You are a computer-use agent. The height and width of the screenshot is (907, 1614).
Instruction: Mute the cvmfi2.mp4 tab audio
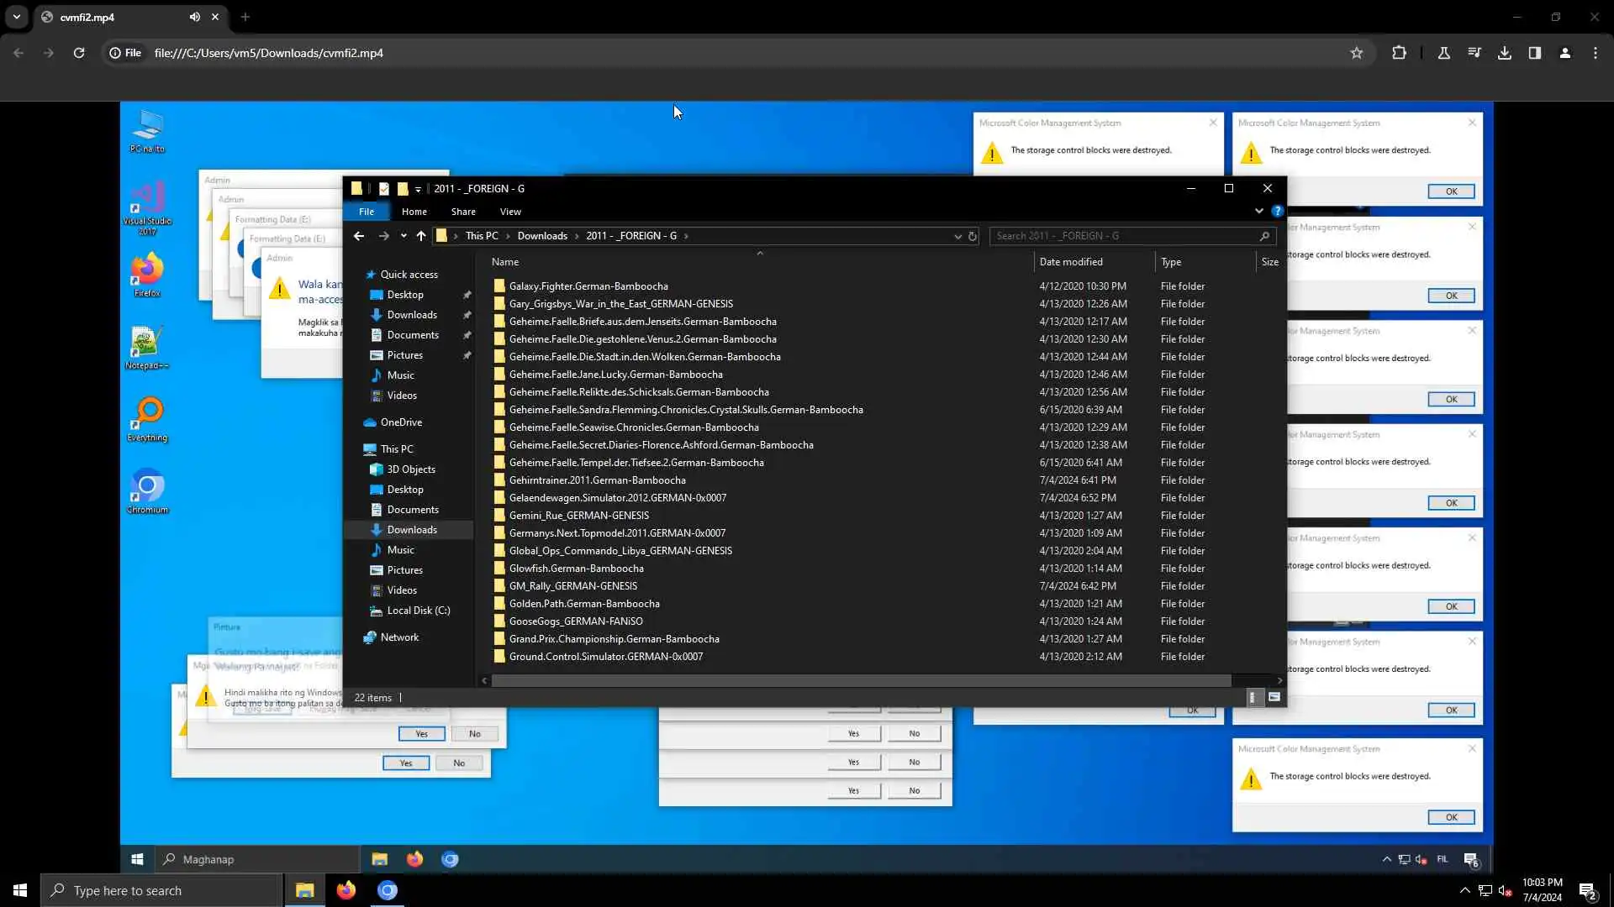[194, 17]
